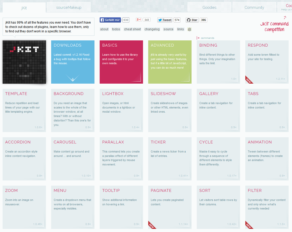Screen dimensions: 292x232
Task: Open the PARALLAX command tile
Action: pyautogui.click(x=121, y=159)
